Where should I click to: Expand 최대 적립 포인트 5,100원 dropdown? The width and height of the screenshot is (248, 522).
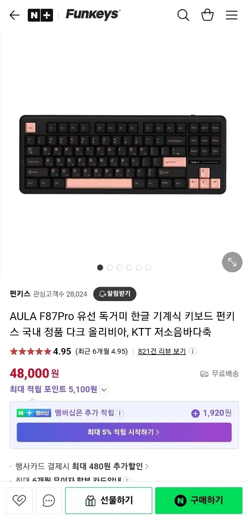pos(104,389)
